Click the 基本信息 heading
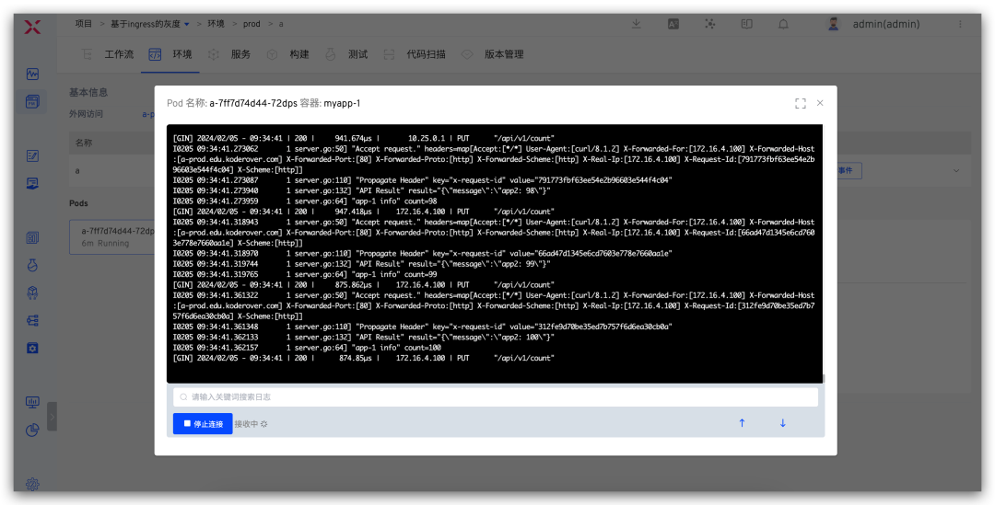 pos(88,93)
